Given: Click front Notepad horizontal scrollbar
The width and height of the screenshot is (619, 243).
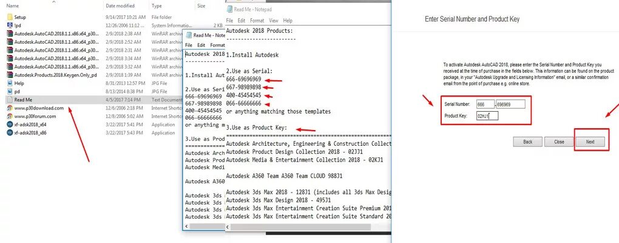Looking at the screenshot, I should [302, 227].
